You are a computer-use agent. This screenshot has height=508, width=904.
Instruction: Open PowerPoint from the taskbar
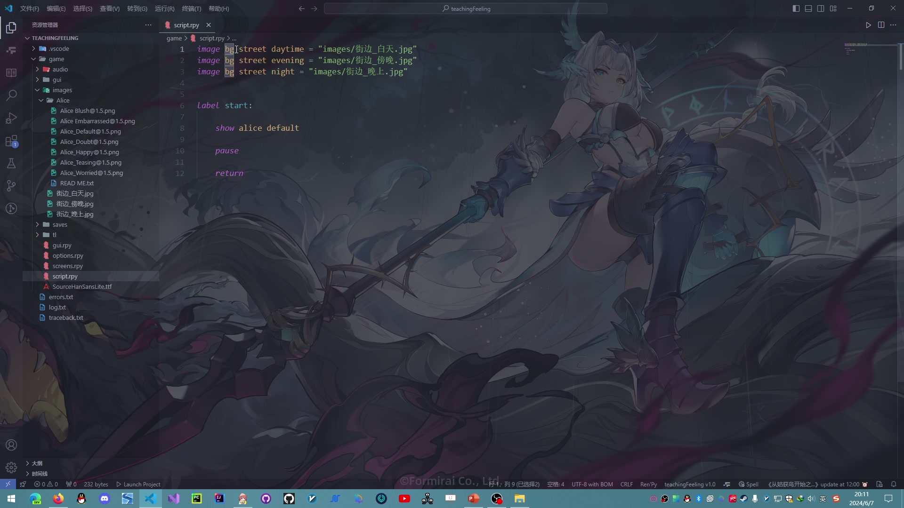(473, 499)
